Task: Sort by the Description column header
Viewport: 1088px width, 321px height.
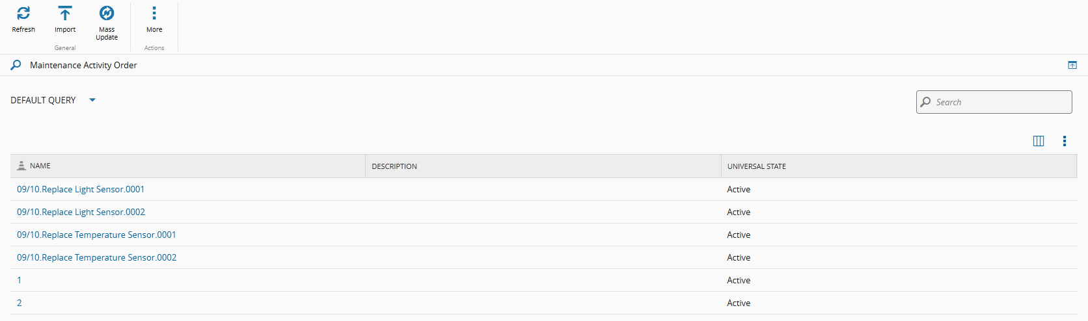Action: [394, 166]
